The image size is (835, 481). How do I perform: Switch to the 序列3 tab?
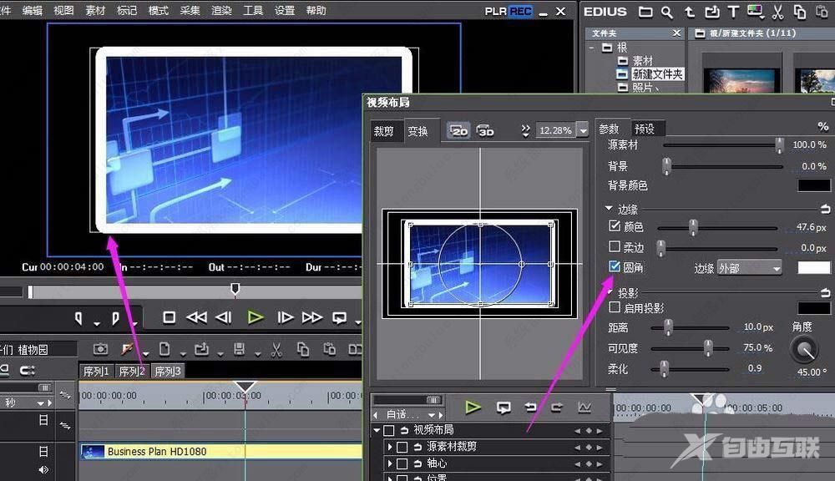point(168,372)
